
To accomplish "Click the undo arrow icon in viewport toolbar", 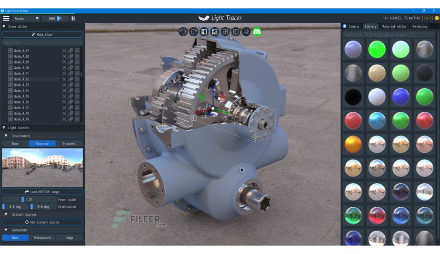I will point(183,31).
